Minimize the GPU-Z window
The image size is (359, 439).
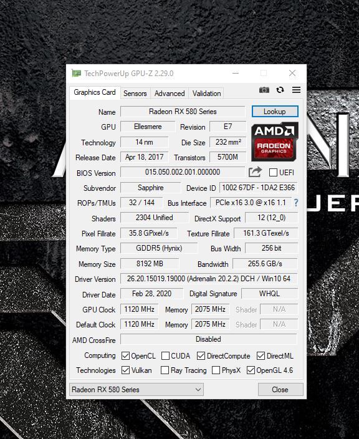236,73
